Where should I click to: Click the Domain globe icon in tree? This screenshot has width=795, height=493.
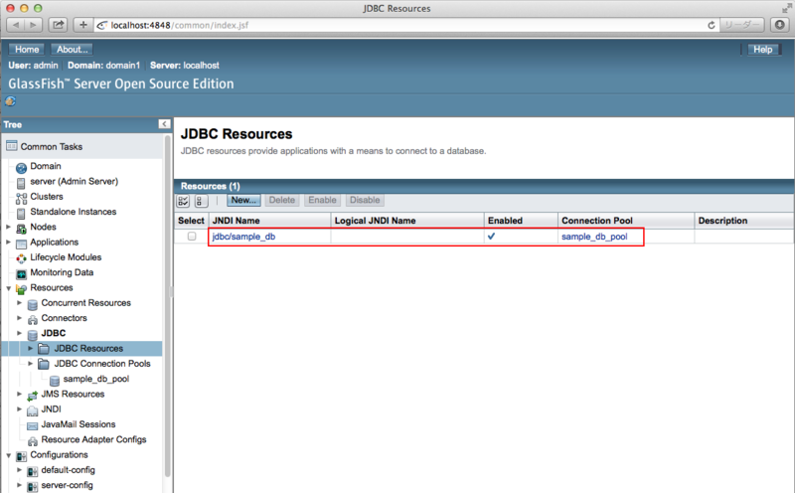(21, 167)
